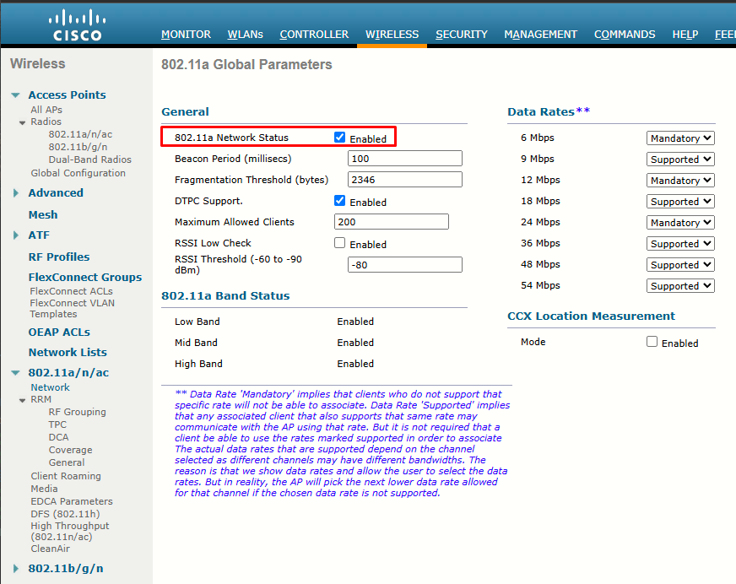The image size is (736, 584).
Task: Open TPC under RRM
Action: (57, 424)
